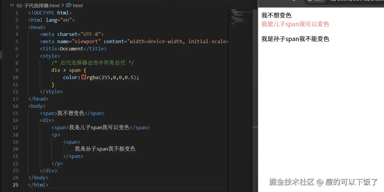Screen dimensions: 384x192
Task: Click the <meta charset="UTF-8"> line
Action: tap(72, 34)
